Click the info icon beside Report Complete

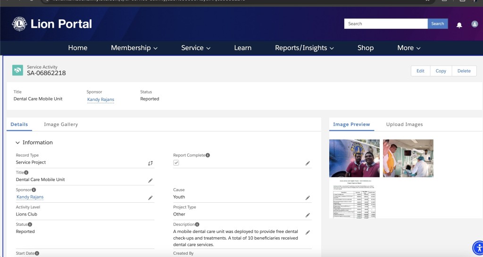tap(208, 155)
